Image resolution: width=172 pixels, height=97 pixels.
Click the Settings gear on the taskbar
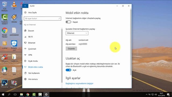point(46,95)
